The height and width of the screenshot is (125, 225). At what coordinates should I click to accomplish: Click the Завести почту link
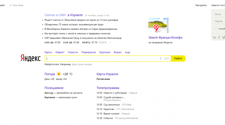coord(218,5)
